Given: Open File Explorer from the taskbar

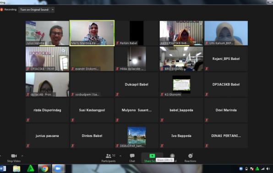Looking at the screenshot, I should pos(16,168).
